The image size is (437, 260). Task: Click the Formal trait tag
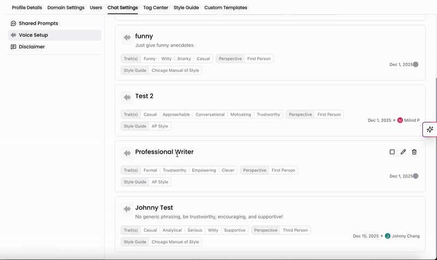point(150,170)
